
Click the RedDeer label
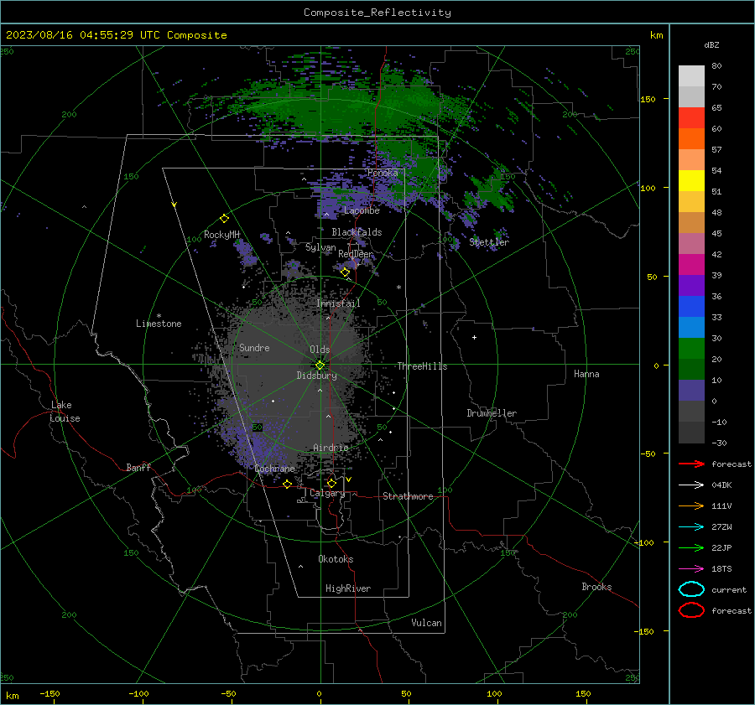click(356, 254)
